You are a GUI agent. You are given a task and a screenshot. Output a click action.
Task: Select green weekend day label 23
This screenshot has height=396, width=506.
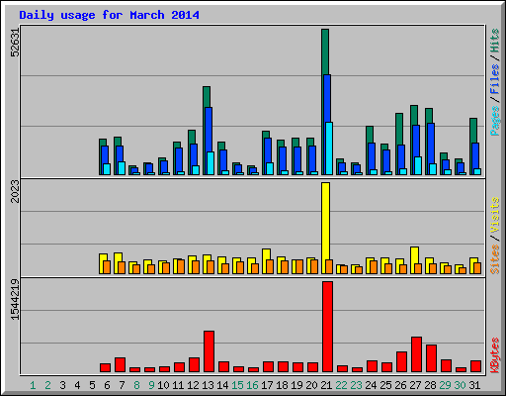click(356, 385)
